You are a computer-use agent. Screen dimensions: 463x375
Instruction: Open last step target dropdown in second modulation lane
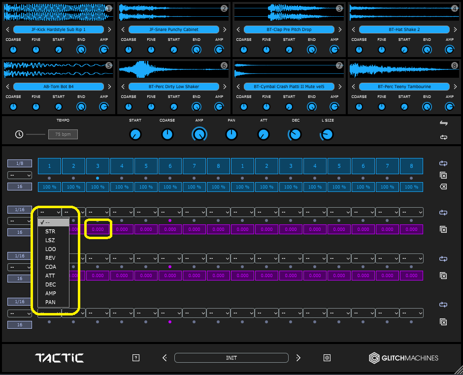click(x=411, y=258)
